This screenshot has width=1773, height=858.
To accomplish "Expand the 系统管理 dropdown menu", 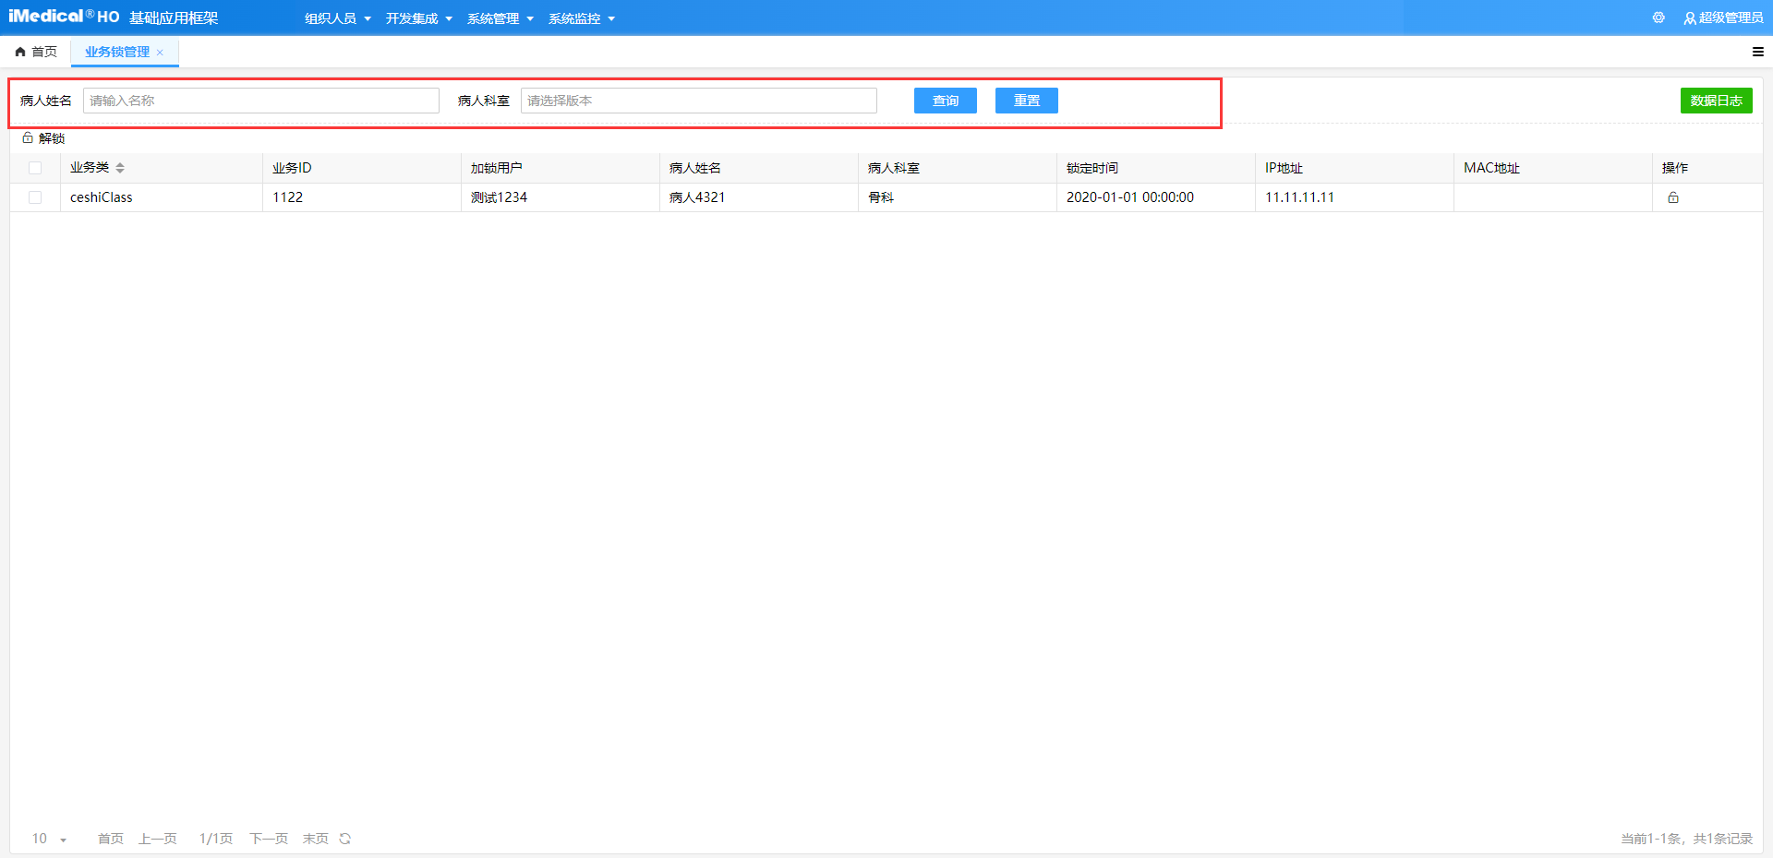I will (500, 18).
